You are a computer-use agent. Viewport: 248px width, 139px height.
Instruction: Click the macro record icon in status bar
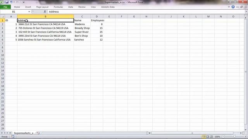[13, 137]
